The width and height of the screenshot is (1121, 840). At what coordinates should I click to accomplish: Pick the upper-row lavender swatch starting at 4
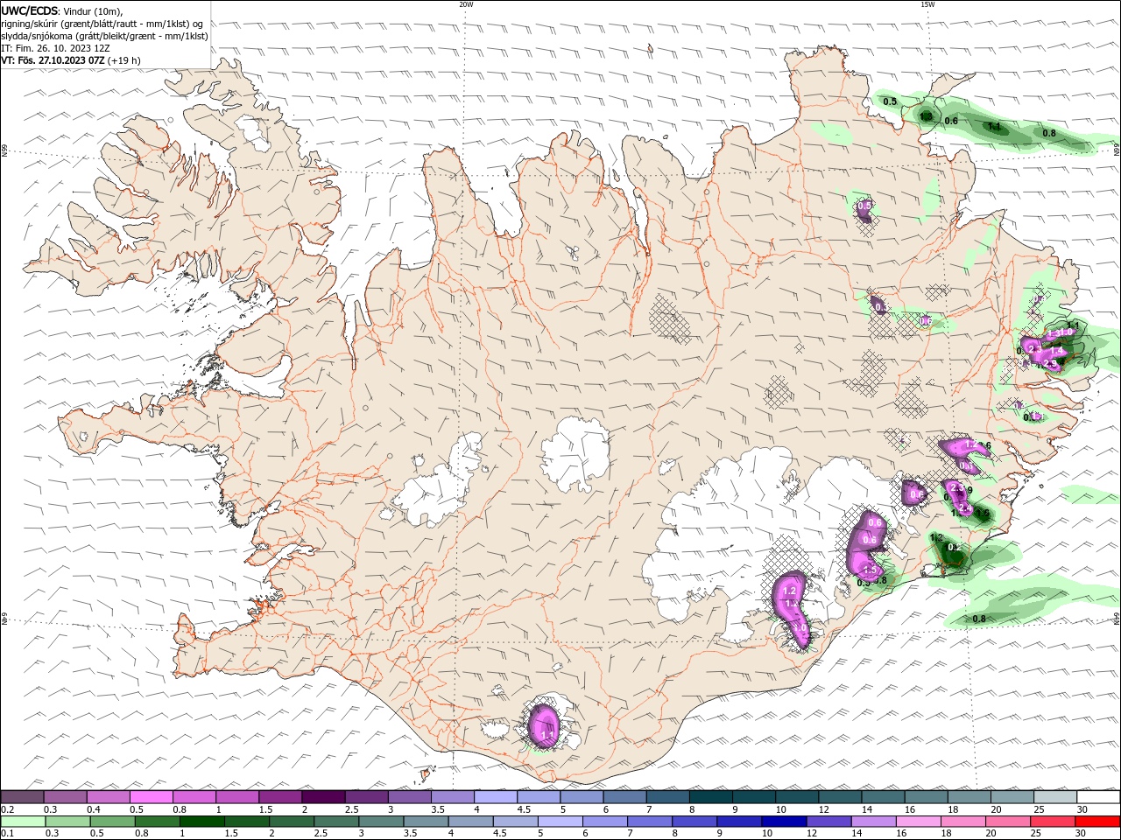(x=495, y=797)
